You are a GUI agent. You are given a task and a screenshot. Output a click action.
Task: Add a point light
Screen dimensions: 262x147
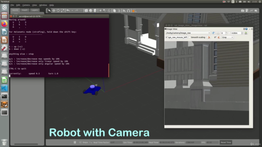(100, 11)
